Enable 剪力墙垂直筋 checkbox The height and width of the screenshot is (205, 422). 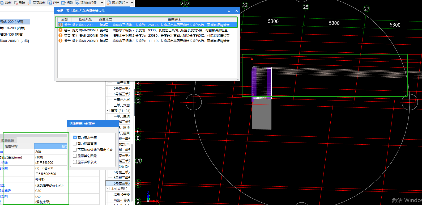pyautogui.click(x=75, y=144)
